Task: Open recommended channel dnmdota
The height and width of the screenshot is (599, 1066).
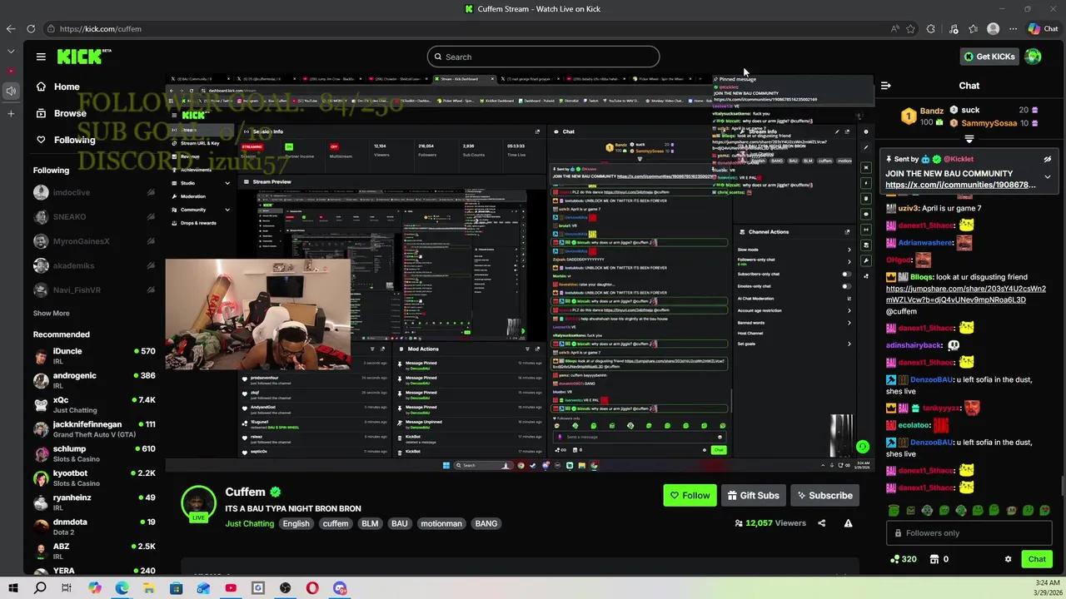Action: [94, 527]
